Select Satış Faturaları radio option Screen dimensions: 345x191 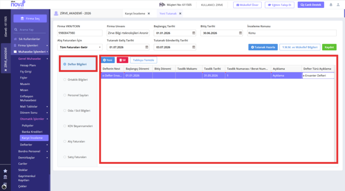point(65,157)
